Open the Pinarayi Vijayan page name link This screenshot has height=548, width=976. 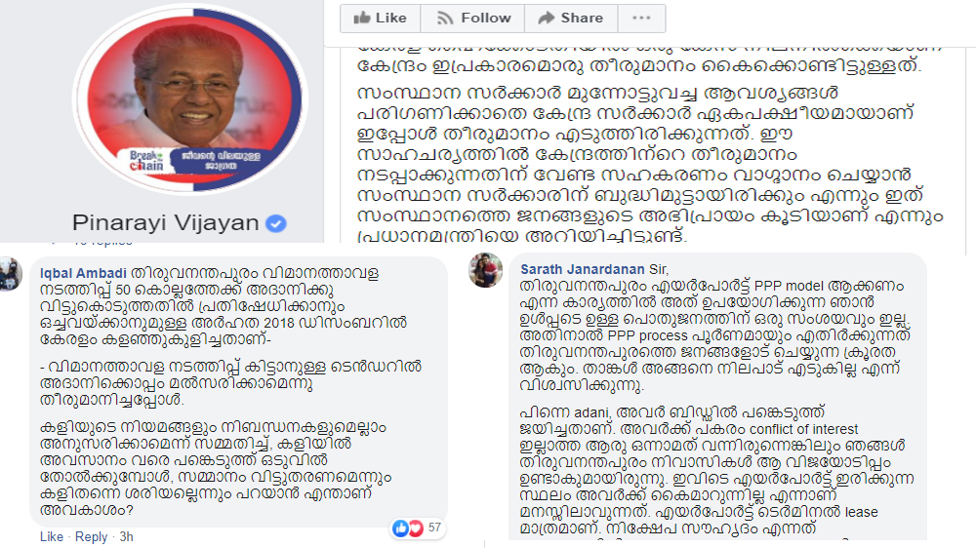(165, 222)
